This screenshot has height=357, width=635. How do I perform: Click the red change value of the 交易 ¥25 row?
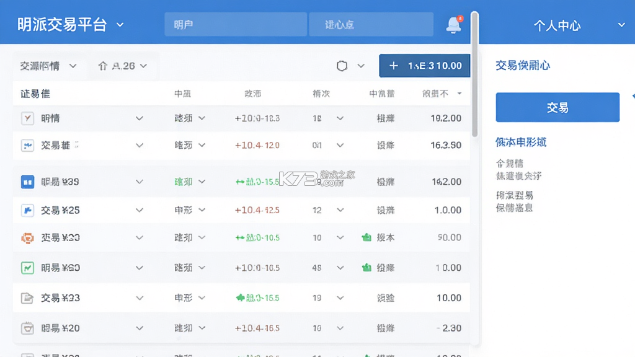257,210
